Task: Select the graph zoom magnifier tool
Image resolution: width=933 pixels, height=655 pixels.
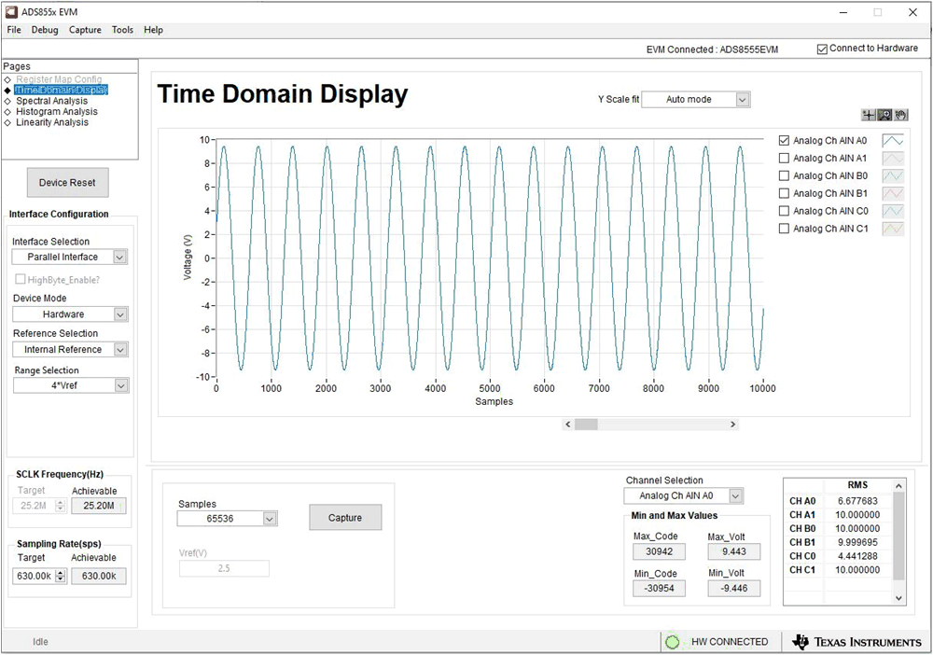Action: point(884,115)
